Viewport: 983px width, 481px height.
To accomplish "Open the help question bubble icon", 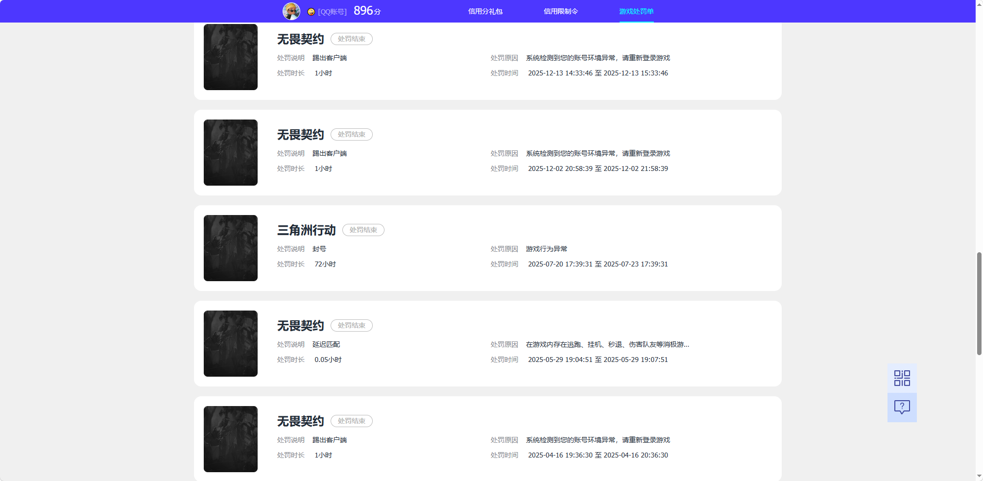I will pos(902,408).
